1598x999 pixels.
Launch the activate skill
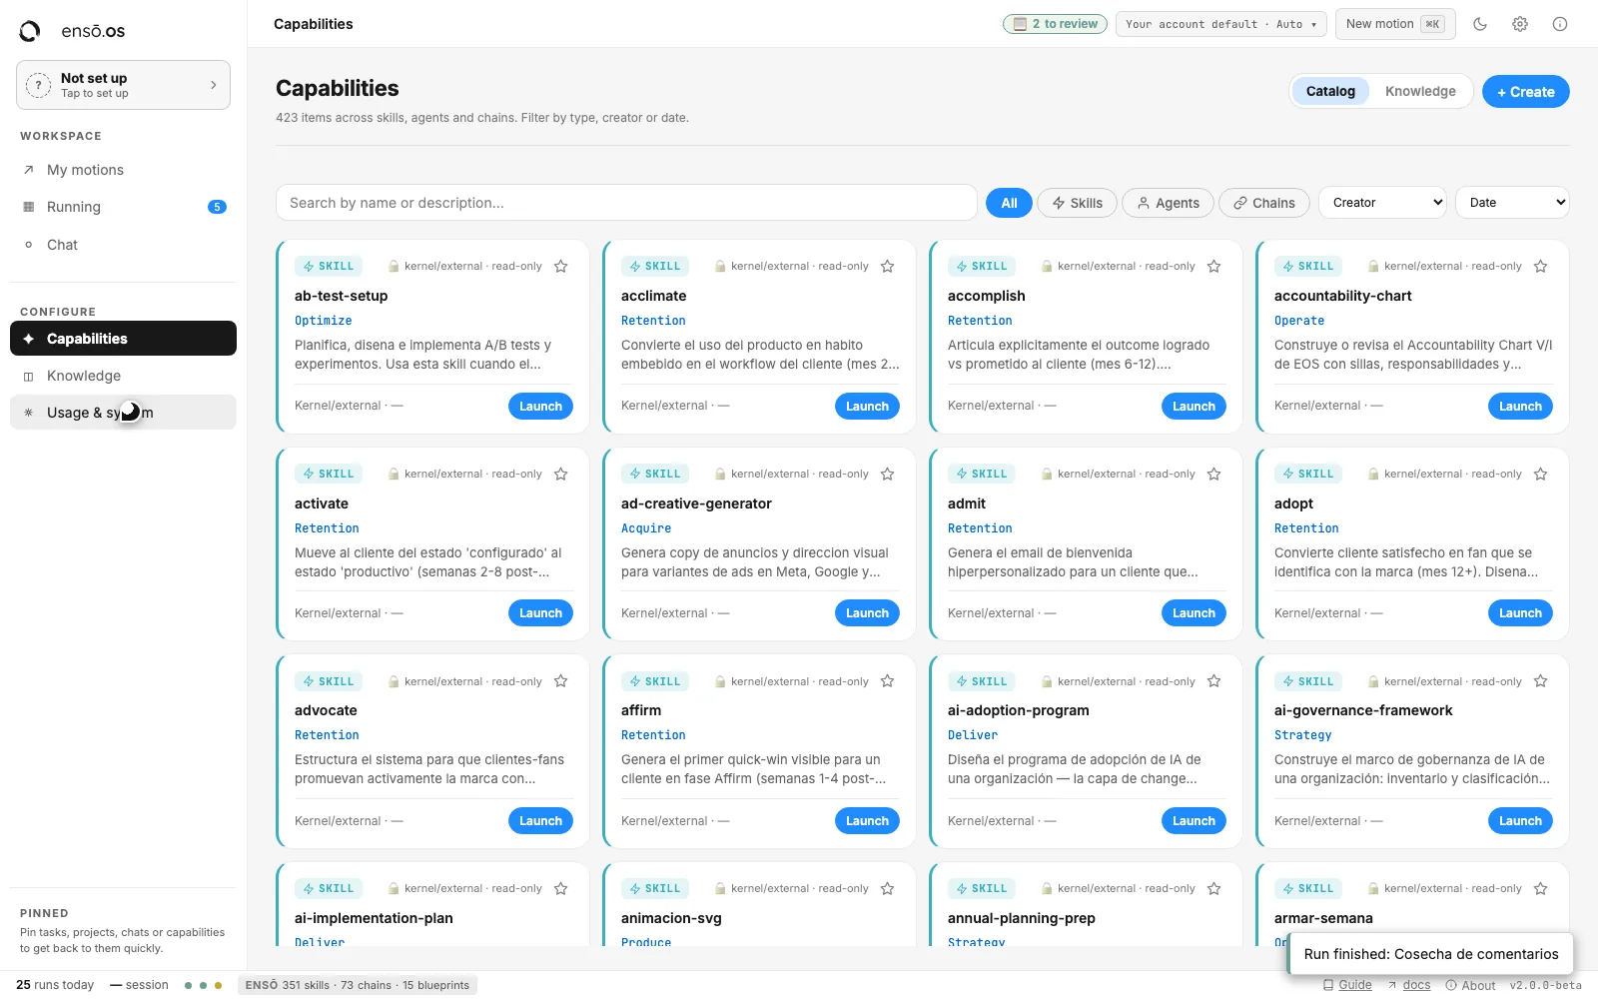pyautogui.click(x=540, y=613)
